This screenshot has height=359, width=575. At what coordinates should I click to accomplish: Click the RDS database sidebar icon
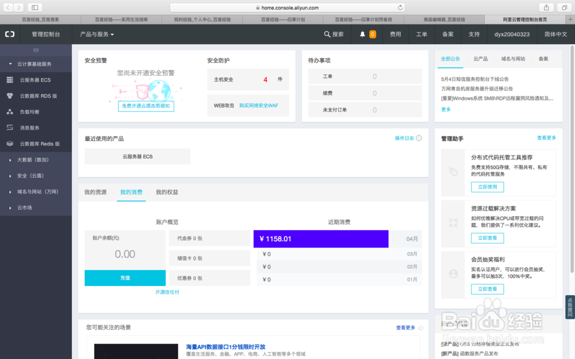[x=10, y=96]
